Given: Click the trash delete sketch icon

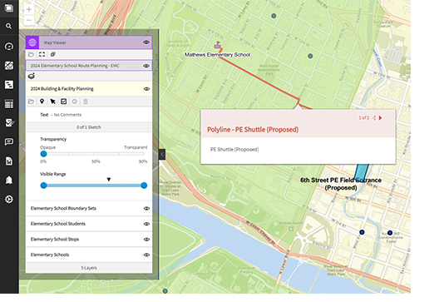Looking at the screenshot, I should (x=86, y=101).
